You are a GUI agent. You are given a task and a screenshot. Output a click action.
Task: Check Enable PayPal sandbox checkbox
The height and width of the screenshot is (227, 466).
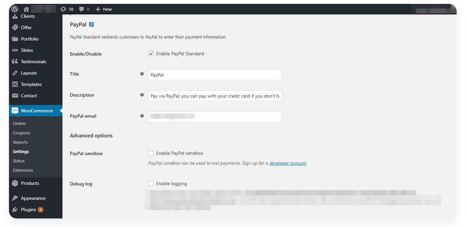151,153
